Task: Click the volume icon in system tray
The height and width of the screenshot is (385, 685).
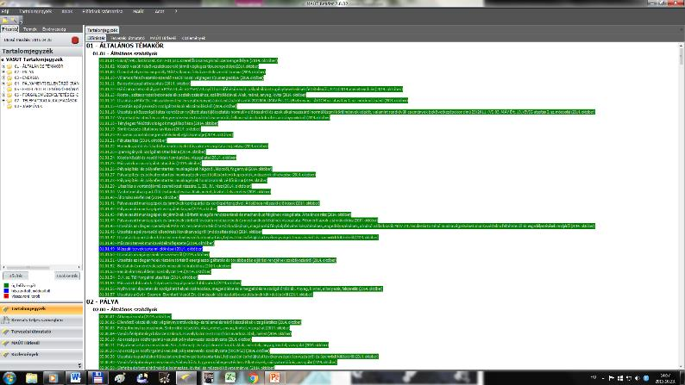Action: pos(637,378)
